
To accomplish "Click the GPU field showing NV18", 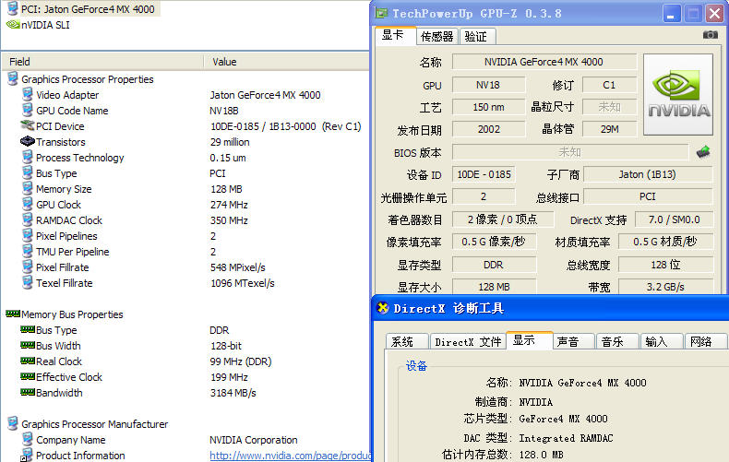I will coord(488,85).
